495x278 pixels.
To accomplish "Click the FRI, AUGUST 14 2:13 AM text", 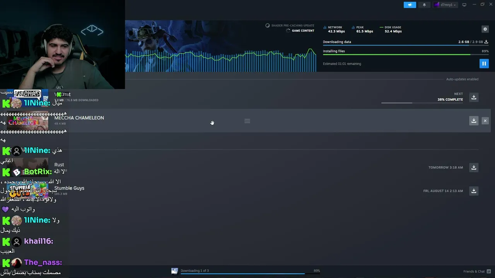I will coord(443,191).
